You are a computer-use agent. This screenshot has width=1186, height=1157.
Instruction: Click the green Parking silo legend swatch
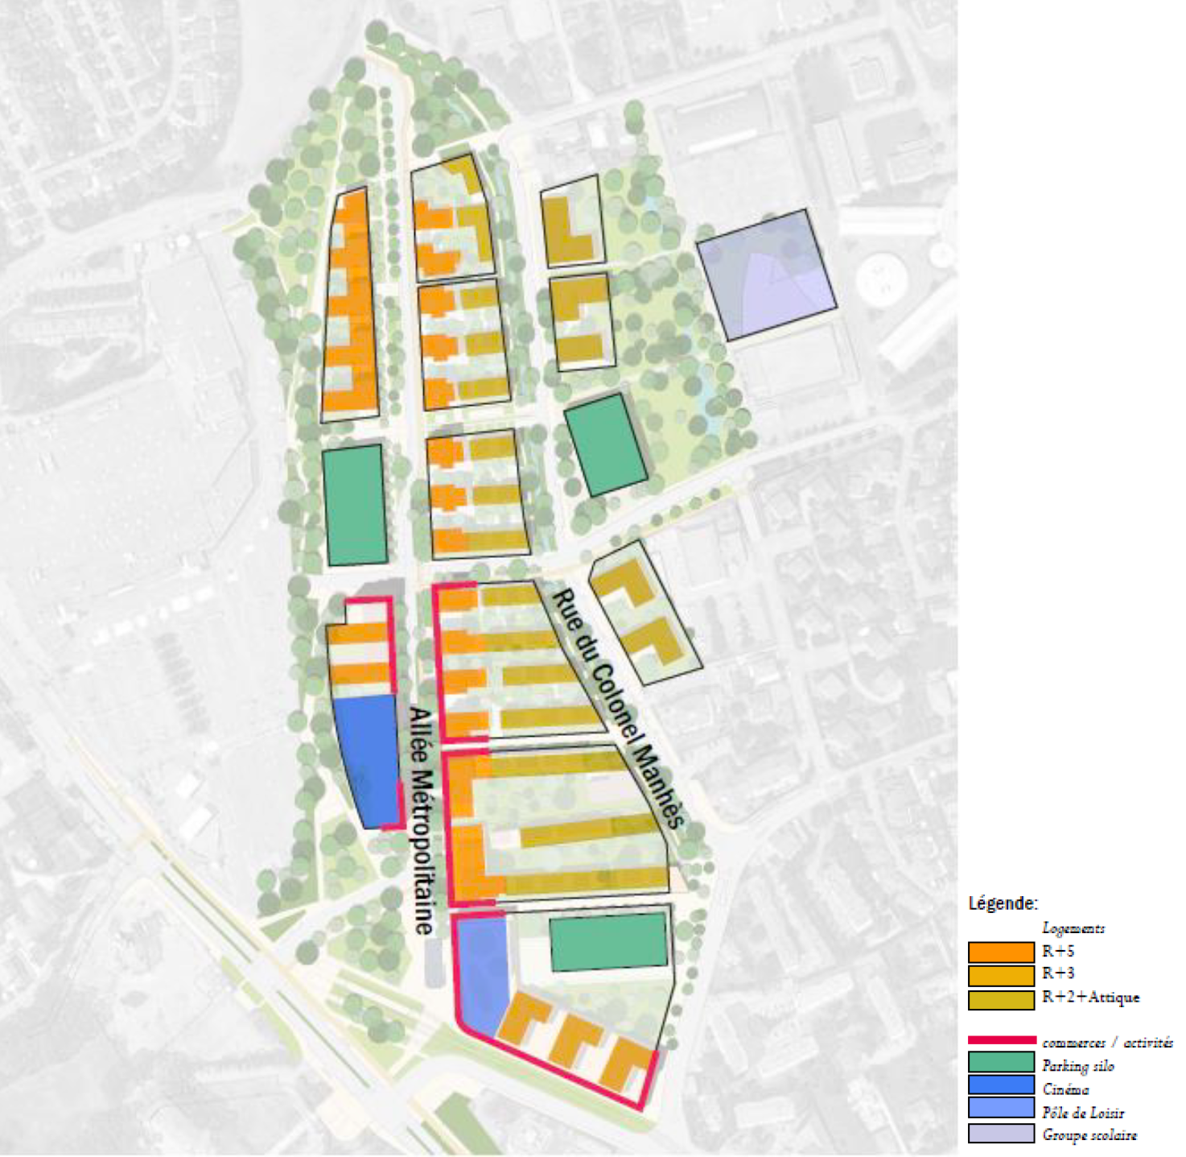click(1001, 1062)
